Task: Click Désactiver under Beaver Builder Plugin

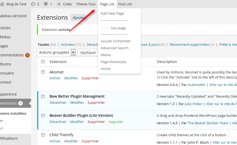Action: [x=58, y=122]
